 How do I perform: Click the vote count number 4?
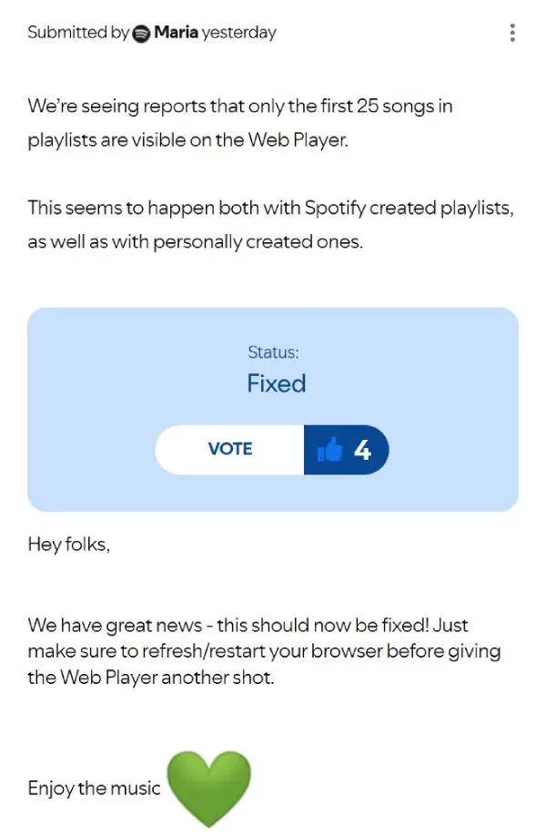click(x=362, y=450)
